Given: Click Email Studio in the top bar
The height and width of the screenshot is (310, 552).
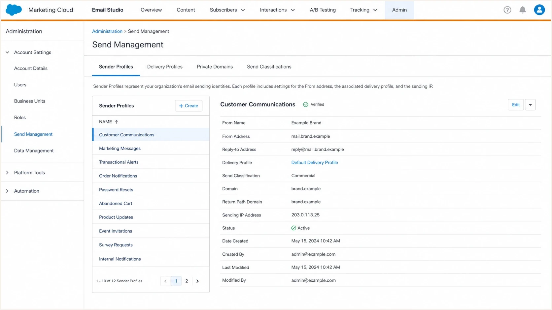Looking at the screenshot, I should pyautogui.click(x=108, y=10).
